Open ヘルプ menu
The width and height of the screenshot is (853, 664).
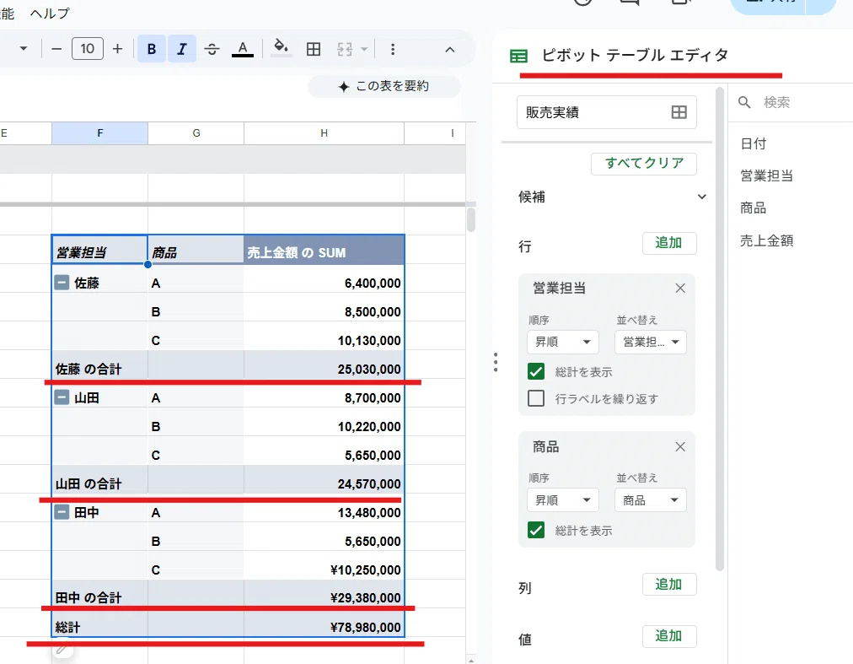(50, 13)
